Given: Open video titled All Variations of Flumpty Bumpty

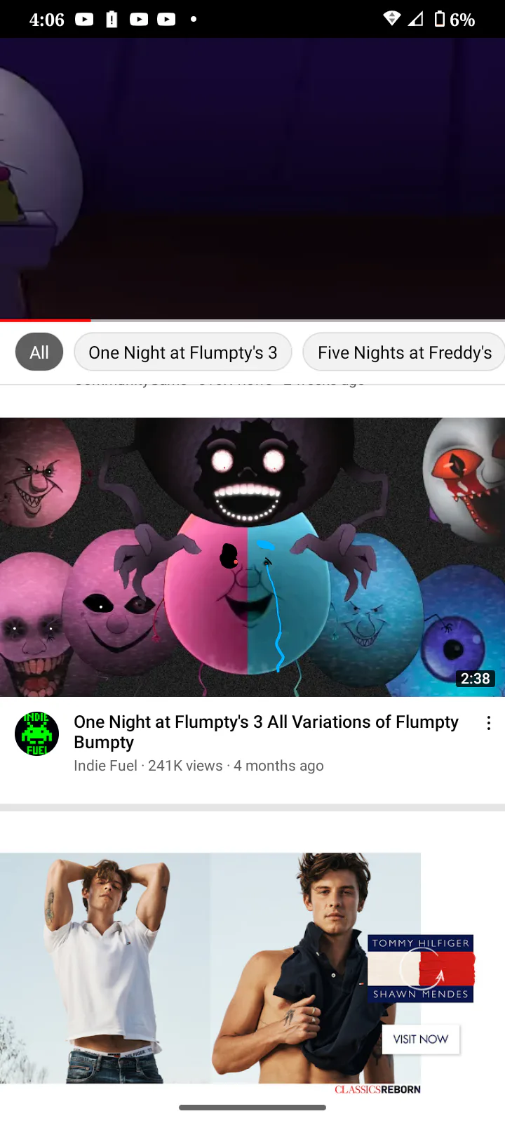Looking at the screenshot, I should [267, 732].
